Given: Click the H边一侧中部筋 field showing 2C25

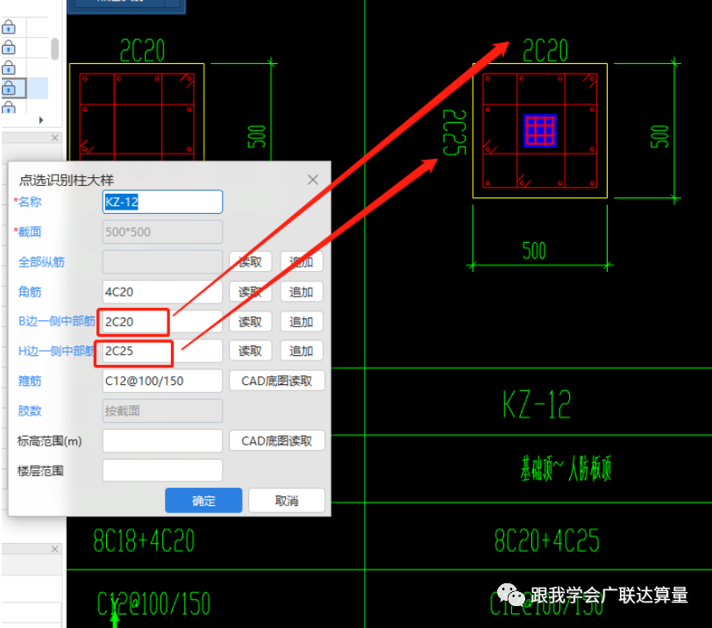Looking at the screenshot, I should coord(162,351).
